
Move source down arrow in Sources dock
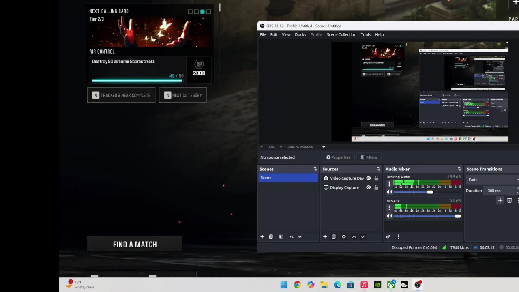pos(363,237)
